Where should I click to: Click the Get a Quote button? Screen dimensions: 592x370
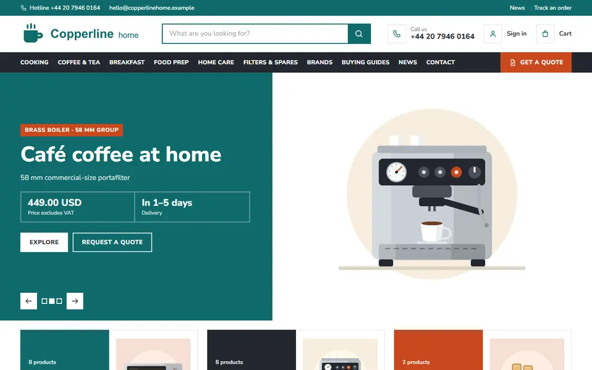536,62
